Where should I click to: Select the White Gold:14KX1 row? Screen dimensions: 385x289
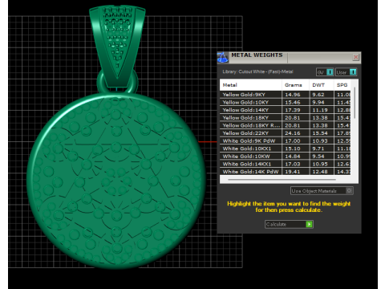tap(286, 164)
